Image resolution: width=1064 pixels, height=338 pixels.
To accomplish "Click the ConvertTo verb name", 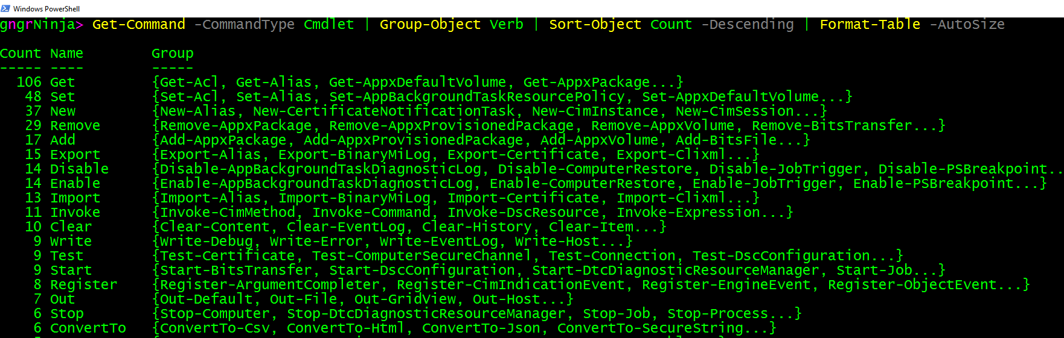I will 88,328.
